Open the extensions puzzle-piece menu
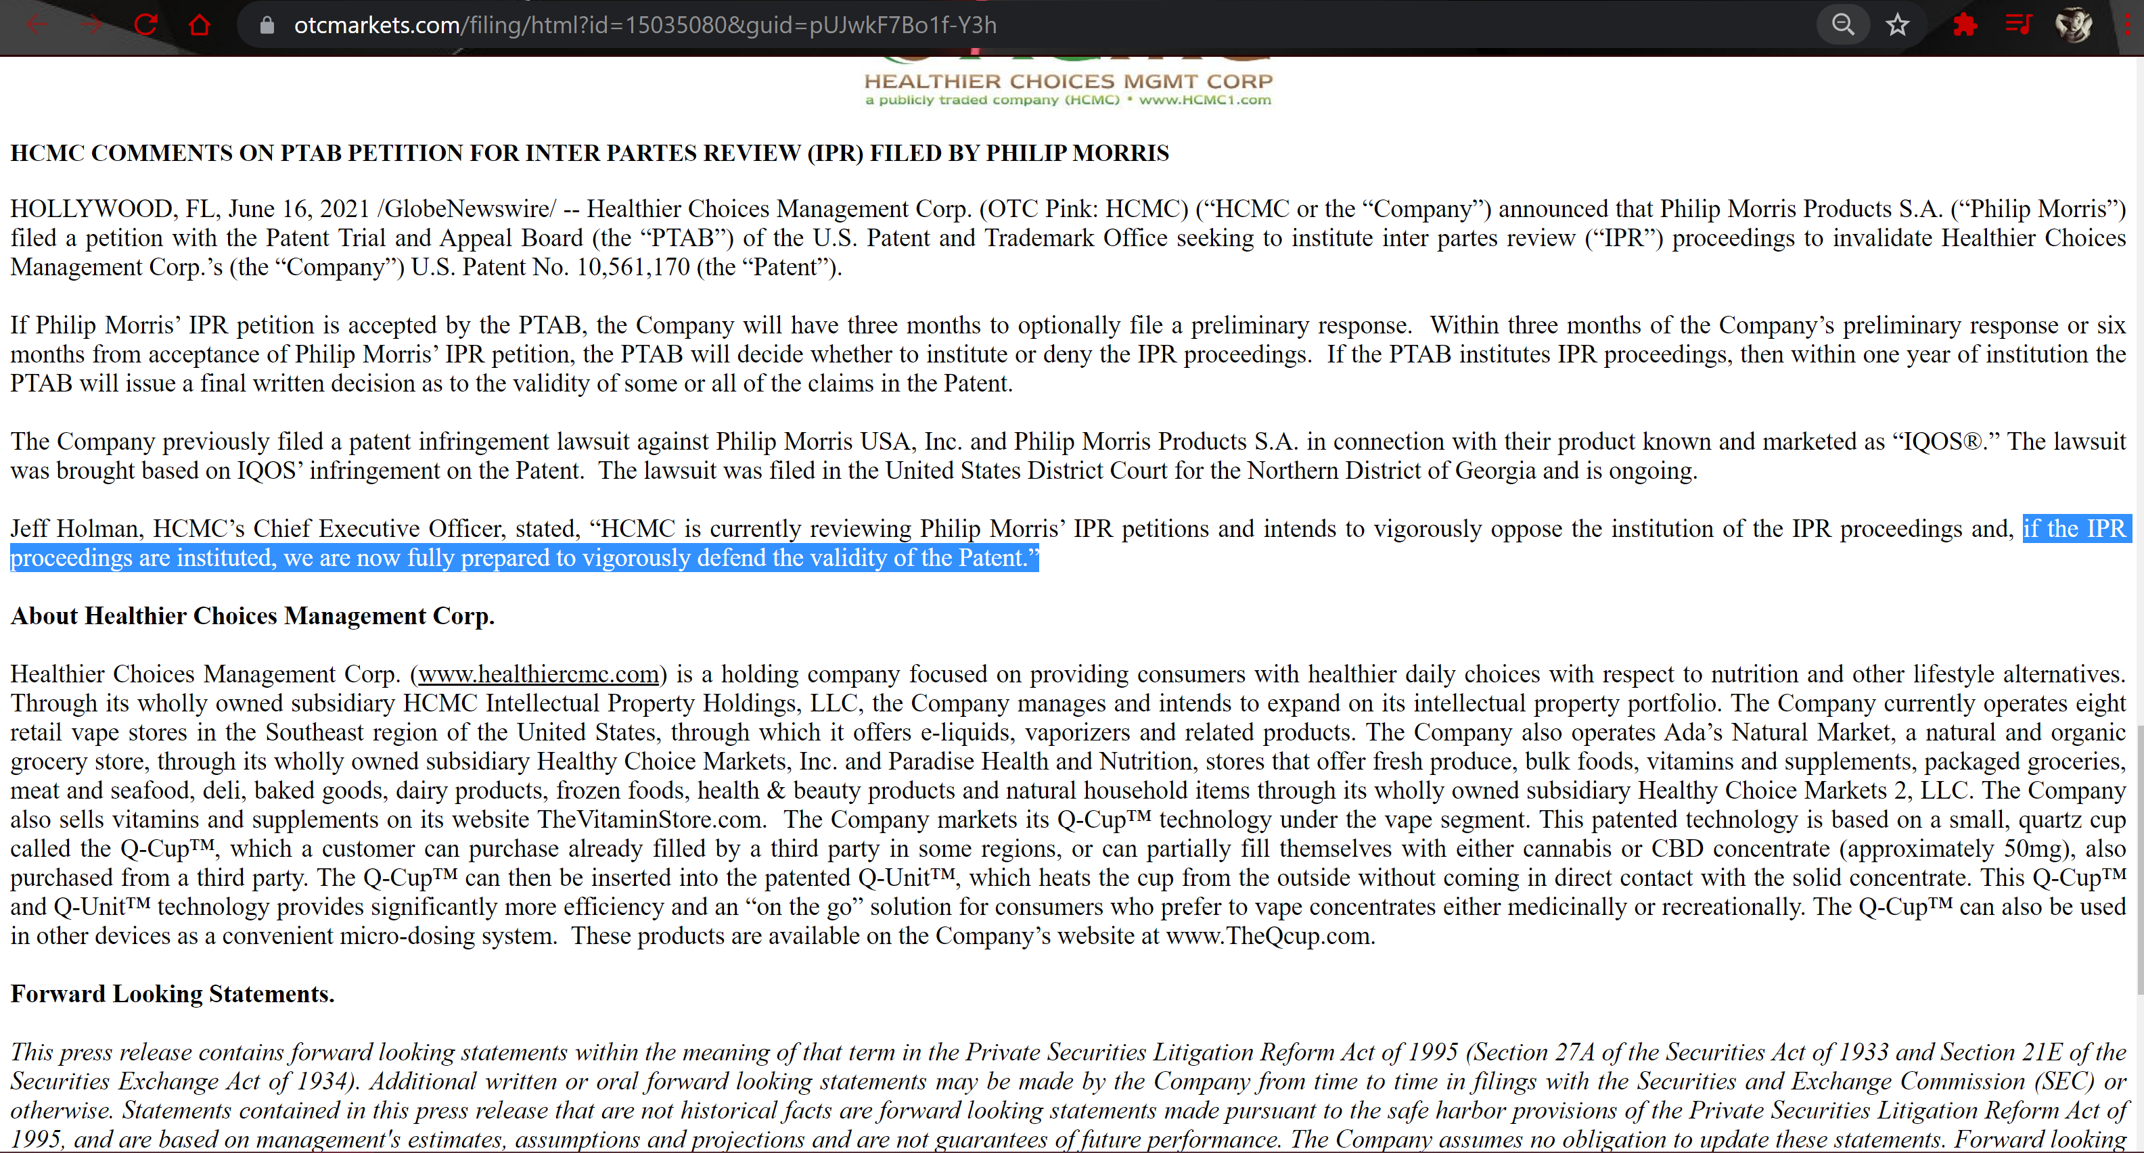The height and width of the screenshot is (1153, 2144). click(x=1965, y=25)
